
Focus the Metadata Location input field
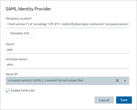(x=68, y=24)
